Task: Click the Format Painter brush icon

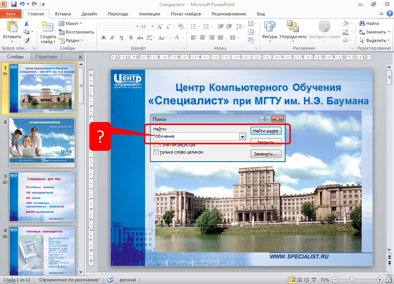Action: (27, 40)
